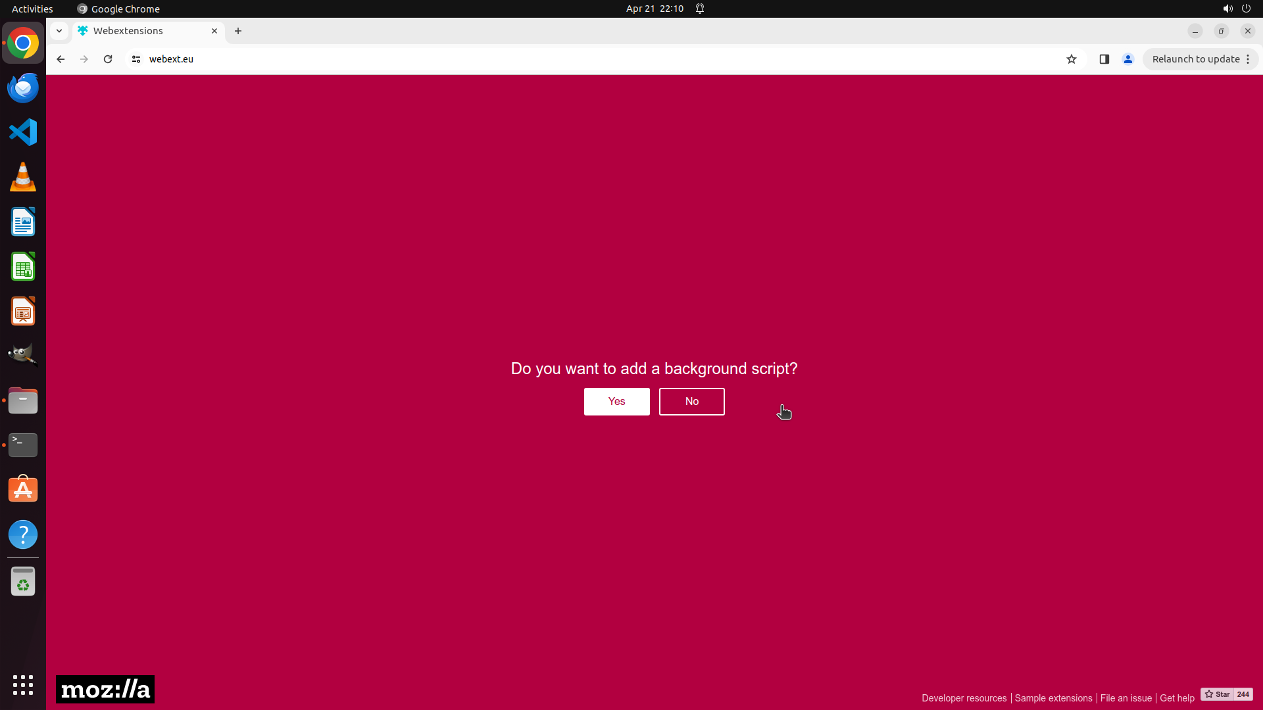Viewport: 1263px width, 710px height.
Task: Click Relaunch to update
Action: (1195, 59)
